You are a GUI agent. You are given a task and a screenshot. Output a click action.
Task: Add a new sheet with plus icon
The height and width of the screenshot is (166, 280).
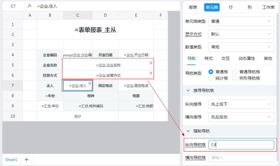[x=26, y=160]
